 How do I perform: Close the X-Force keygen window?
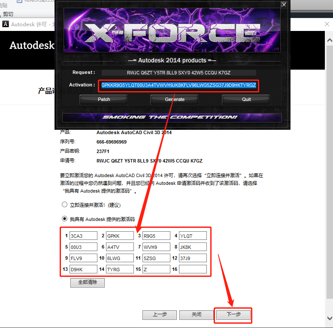tap(284, 5)
